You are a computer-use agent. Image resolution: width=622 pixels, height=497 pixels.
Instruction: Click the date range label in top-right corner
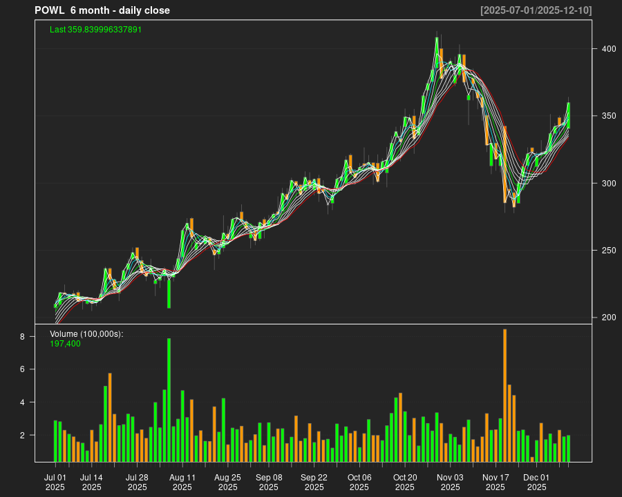click(536, 10)
